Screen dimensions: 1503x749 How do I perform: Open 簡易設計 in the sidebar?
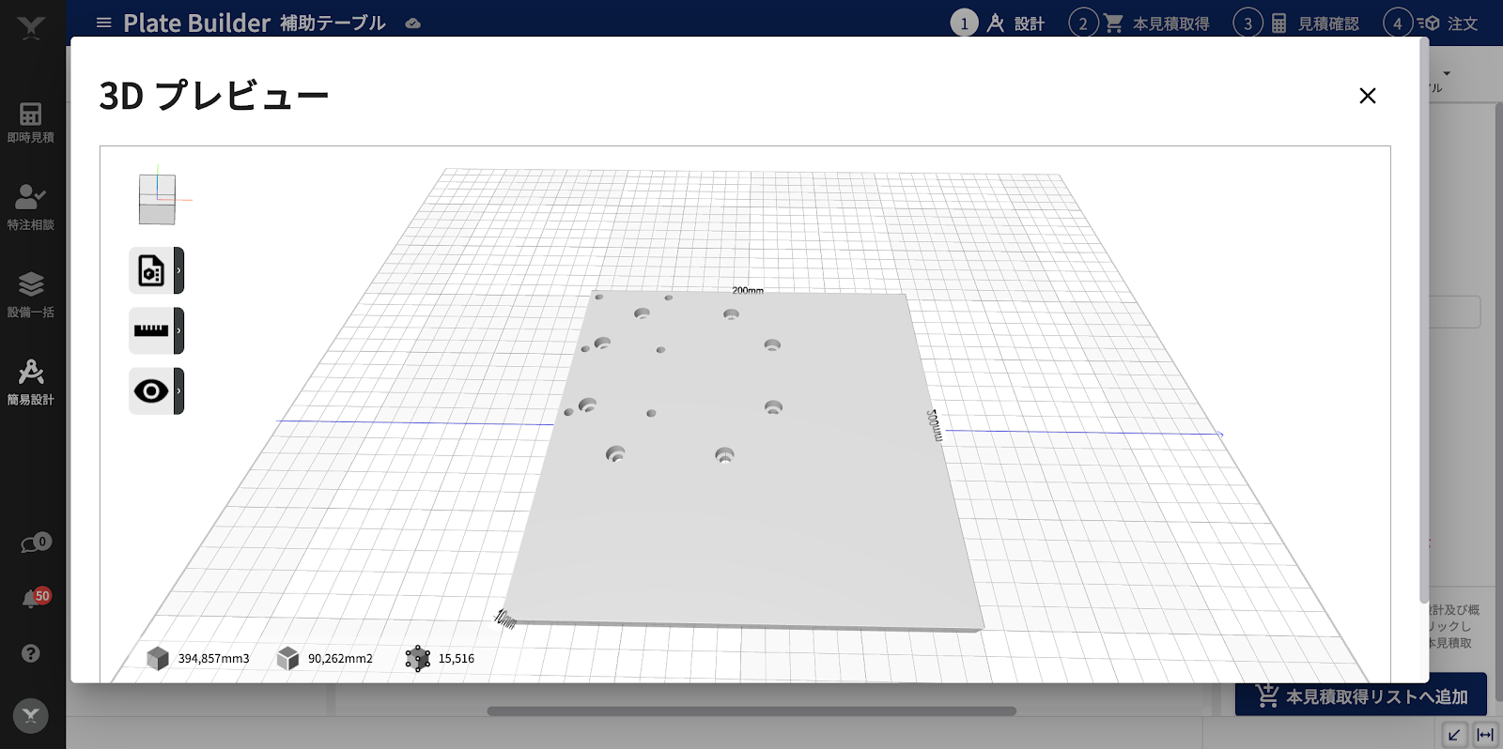pos(31,382)
